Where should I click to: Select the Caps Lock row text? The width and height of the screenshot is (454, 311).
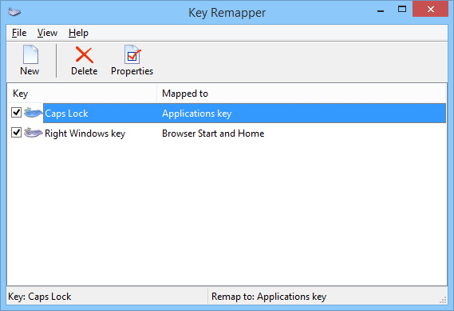click(66, 114)
